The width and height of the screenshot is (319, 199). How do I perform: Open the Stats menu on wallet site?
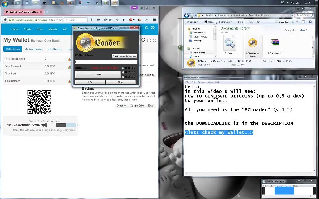(x=40, y=29)
